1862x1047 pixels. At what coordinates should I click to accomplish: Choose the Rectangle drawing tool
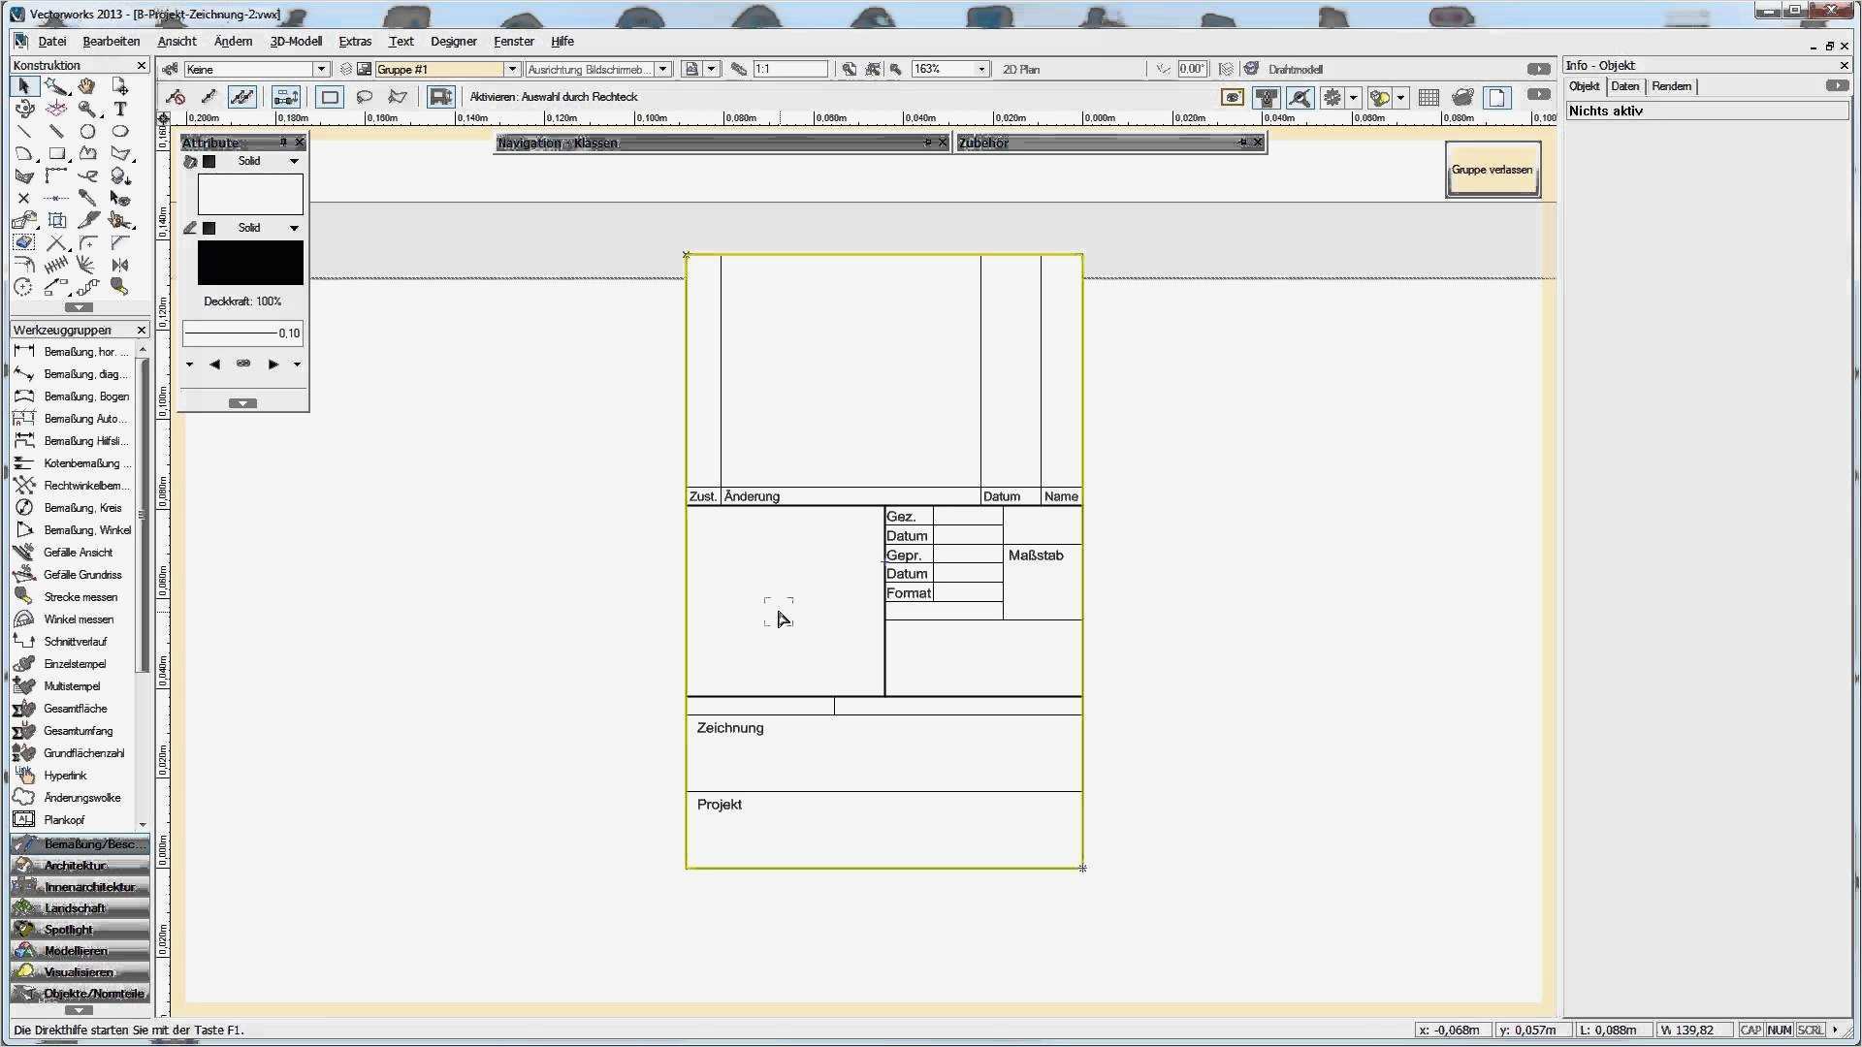[x=56, y=153]
